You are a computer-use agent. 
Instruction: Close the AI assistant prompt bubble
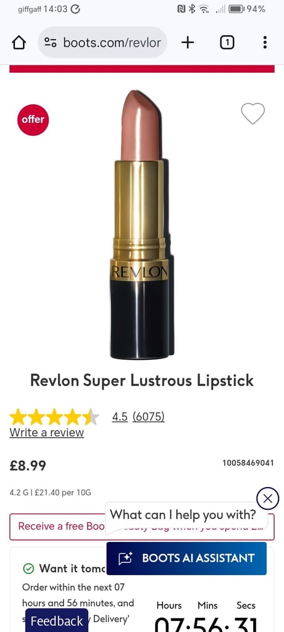[x=267, y=499]
